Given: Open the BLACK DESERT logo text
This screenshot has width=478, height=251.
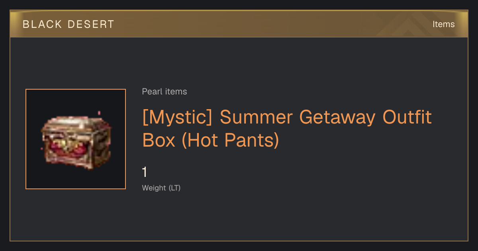Looking at the screenshot, I should coord(69,24).
